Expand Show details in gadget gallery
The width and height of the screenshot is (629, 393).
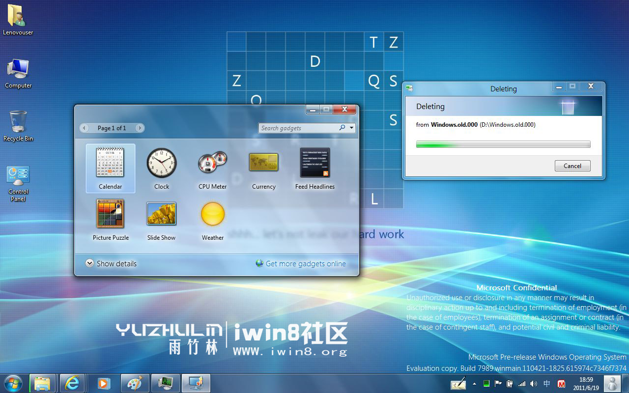[111, 263]
